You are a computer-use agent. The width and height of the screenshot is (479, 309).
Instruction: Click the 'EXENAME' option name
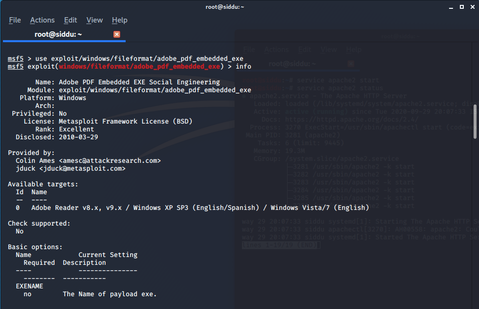point(29,286)
